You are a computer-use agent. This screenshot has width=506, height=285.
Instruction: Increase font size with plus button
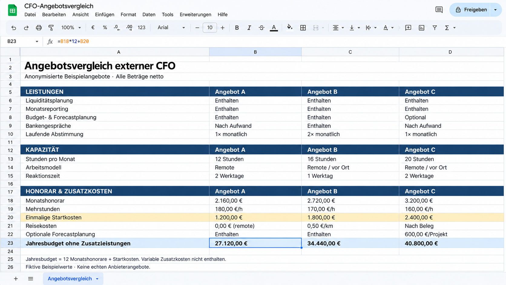[x=222, y=28]
